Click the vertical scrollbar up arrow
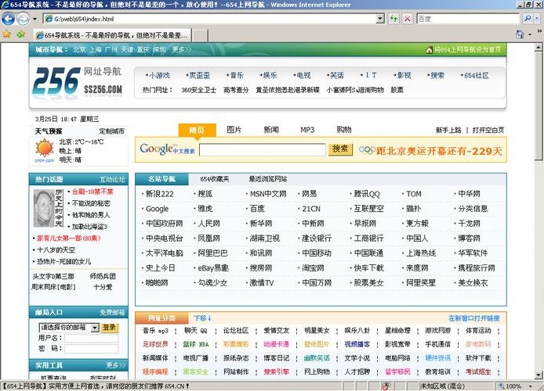 539,48
